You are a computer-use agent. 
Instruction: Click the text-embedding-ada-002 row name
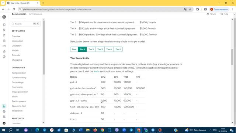pos(84,107)
